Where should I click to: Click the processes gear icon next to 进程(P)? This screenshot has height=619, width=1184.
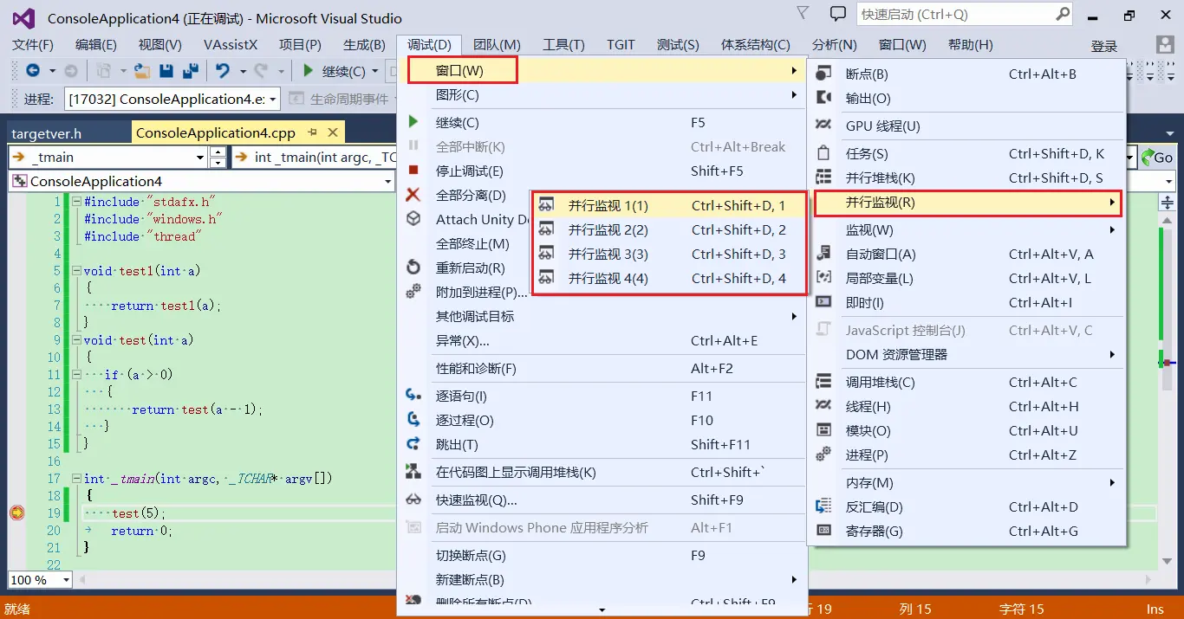tap(824, 455)
